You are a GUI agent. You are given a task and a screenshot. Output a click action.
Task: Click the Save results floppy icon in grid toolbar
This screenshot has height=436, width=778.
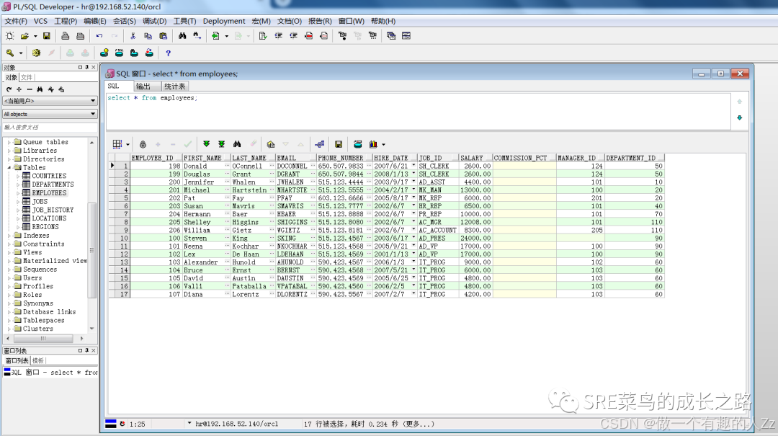coord(339,144)
